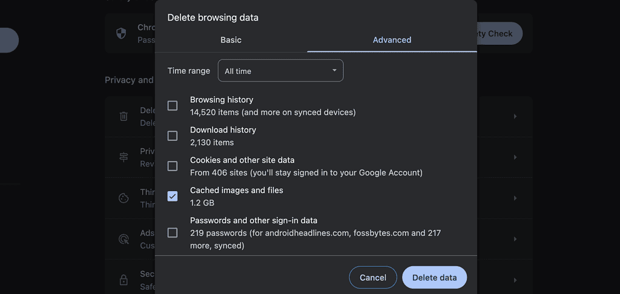
Task: Open the Time range dropdown
Action: [280, 71]
